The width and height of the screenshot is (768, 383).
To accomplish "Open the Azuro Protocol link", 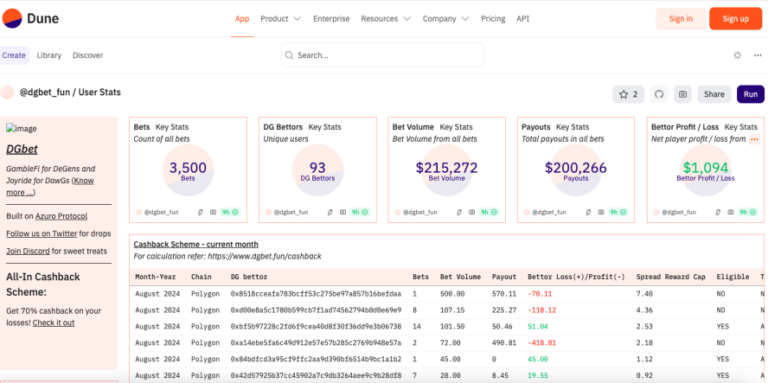I will [x=61, y=216].
